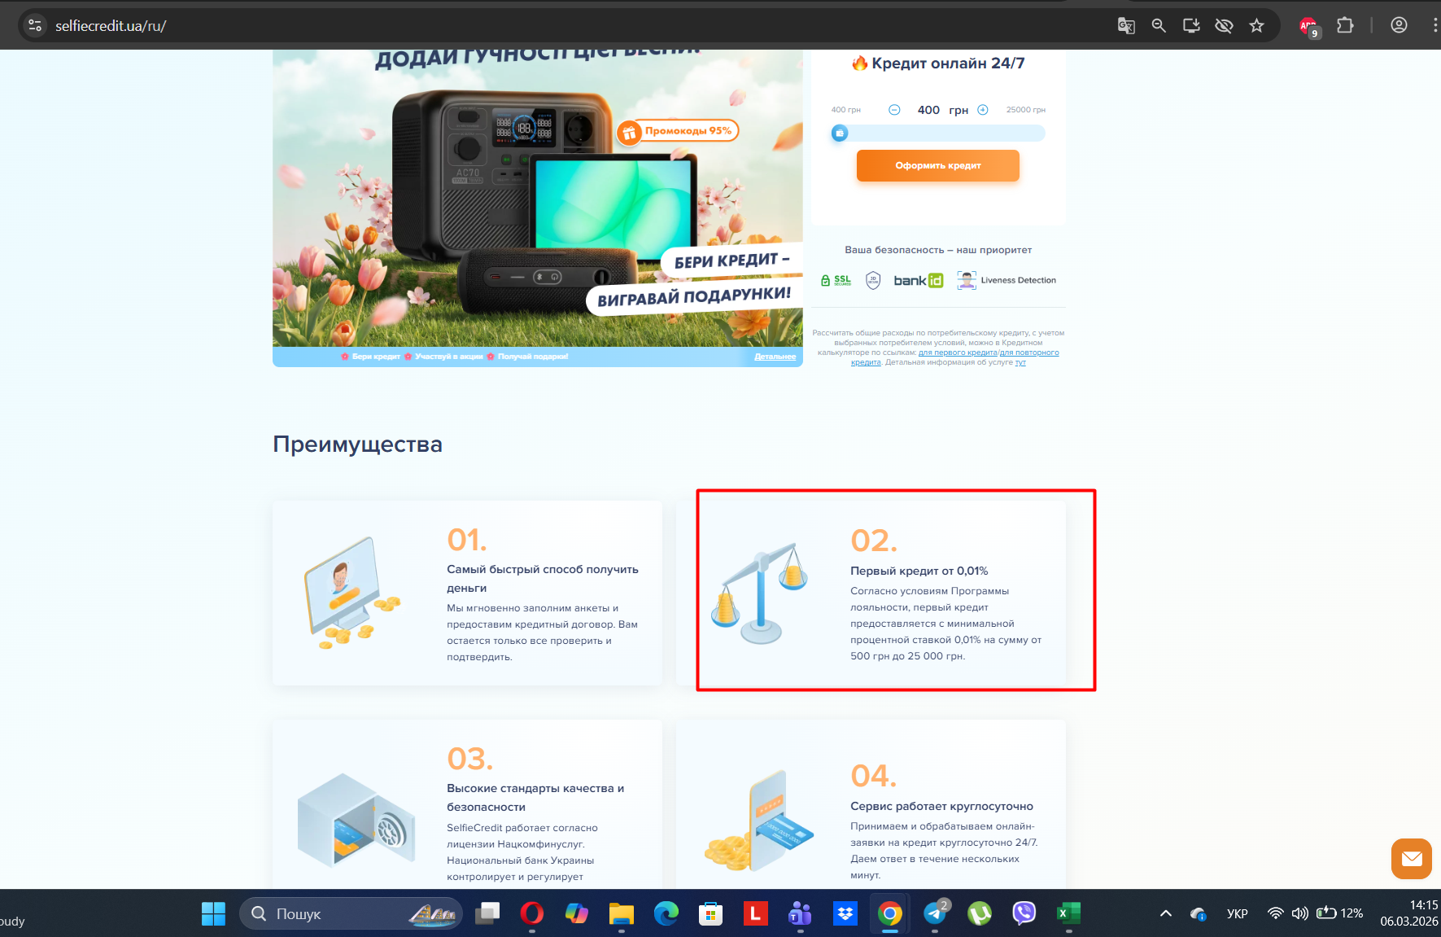The width and height of the screenshot is (1441, 937).
Task: Click the loan amount slider handle
Action: pos(840,134)
